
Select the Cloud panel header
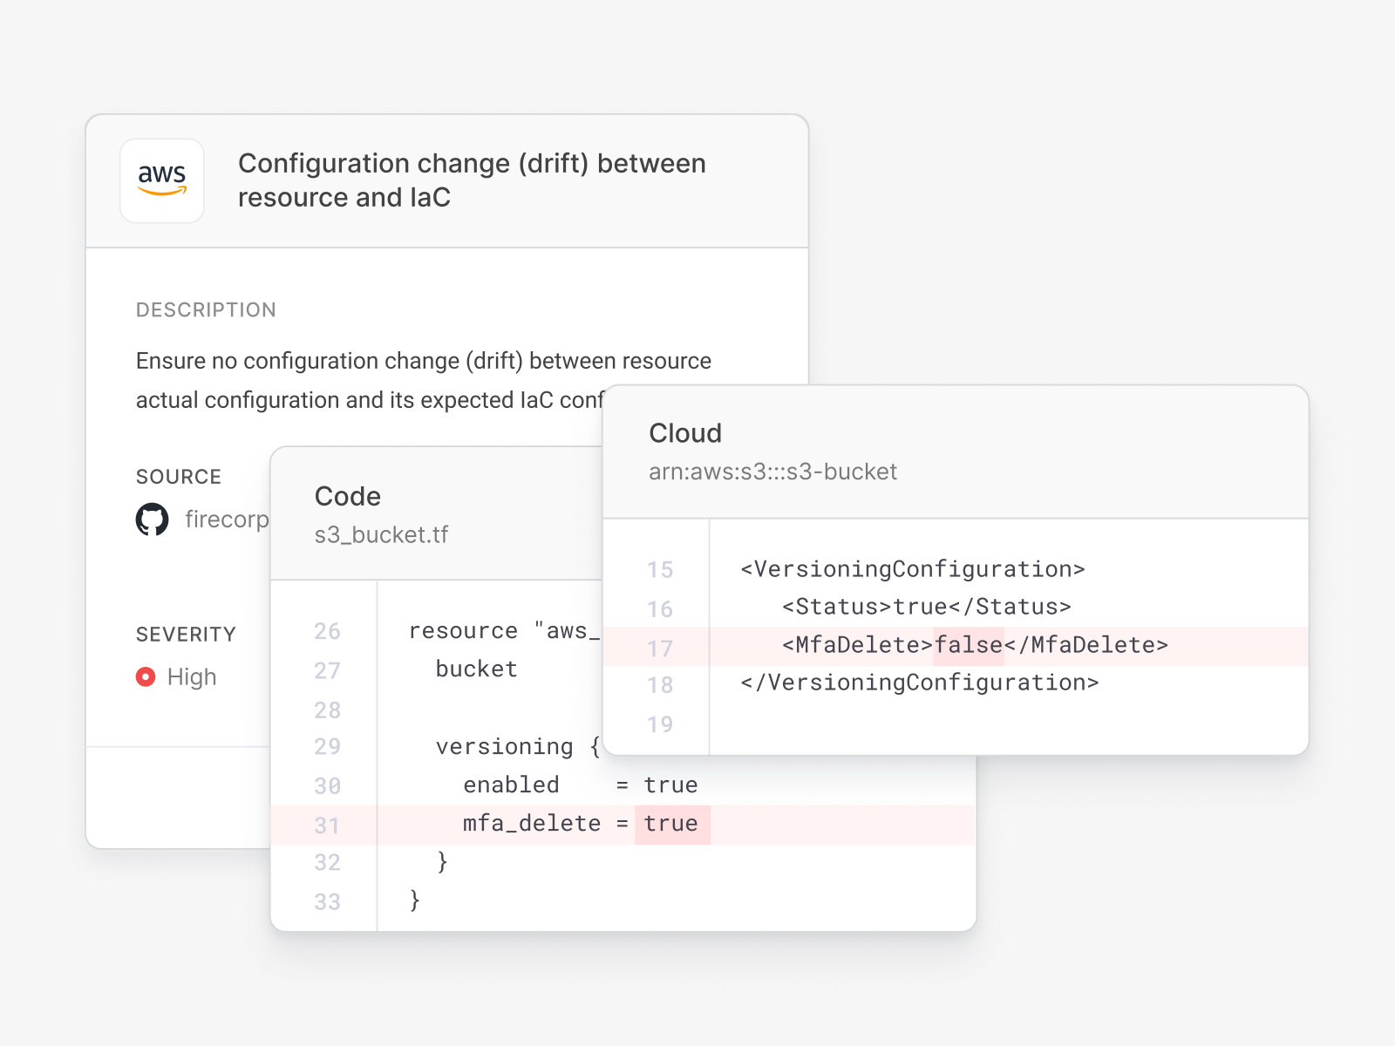685,433
